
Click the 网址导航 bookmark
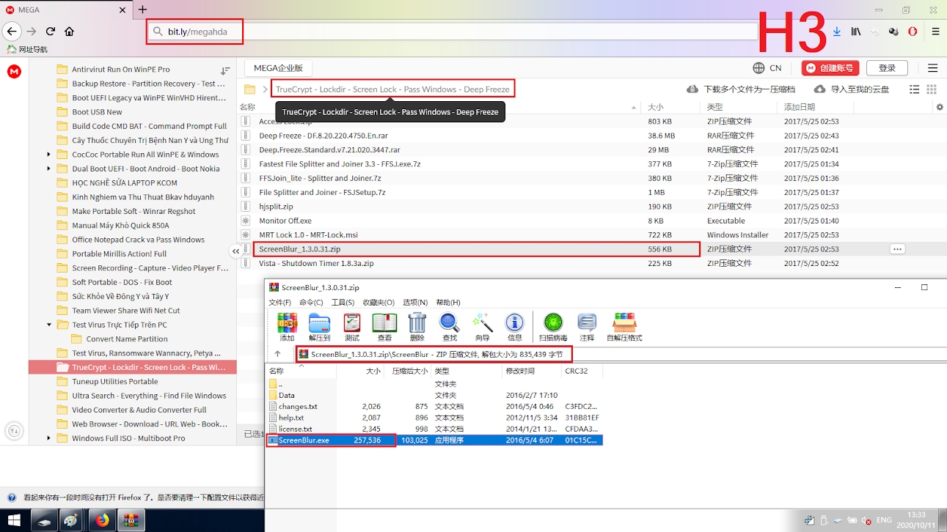[x=27, y=49]
